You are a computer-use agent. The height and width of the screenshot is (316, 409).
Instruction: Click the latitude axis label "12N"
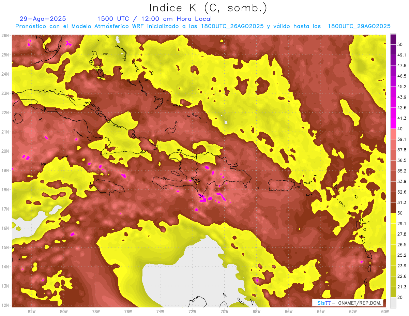(5, 305)
